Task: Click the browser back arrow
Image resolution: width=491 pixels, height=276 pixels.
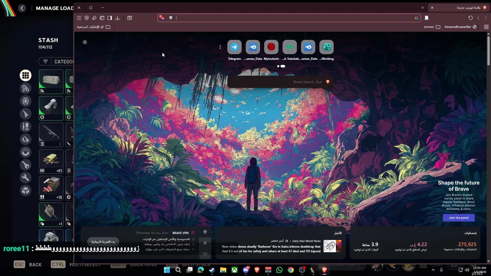Action: pyautogui.click(x=478, y=18)
